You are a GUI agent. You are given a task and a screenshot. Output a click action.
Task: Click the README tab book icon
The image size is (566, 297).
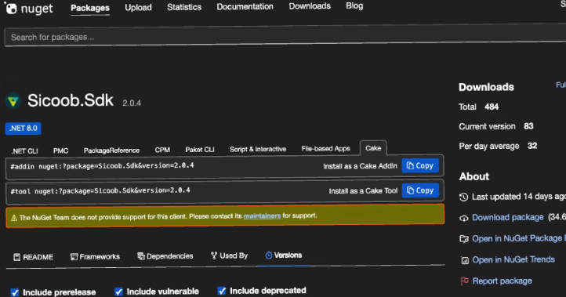click(x=16, y=257)
